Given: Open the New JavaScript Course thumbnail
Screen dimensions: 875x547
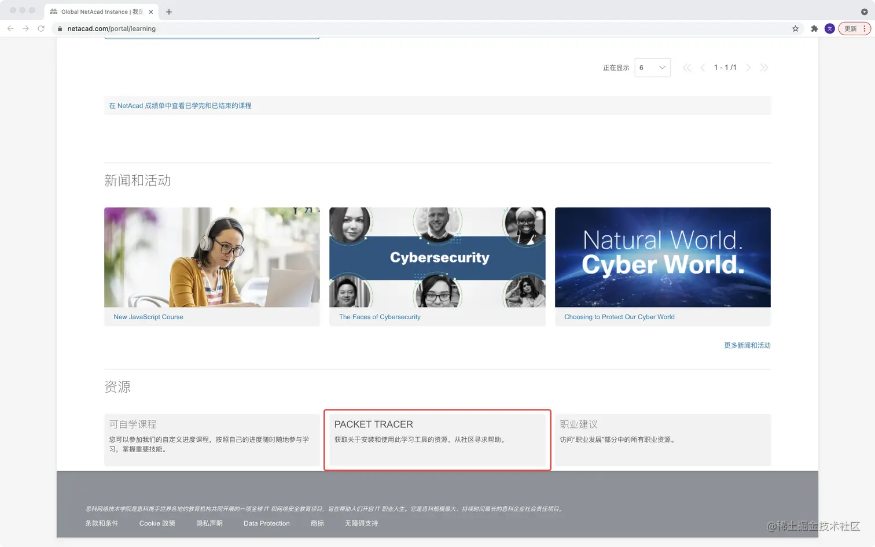Looking at the screenshot, I should (x=212, y=257).
